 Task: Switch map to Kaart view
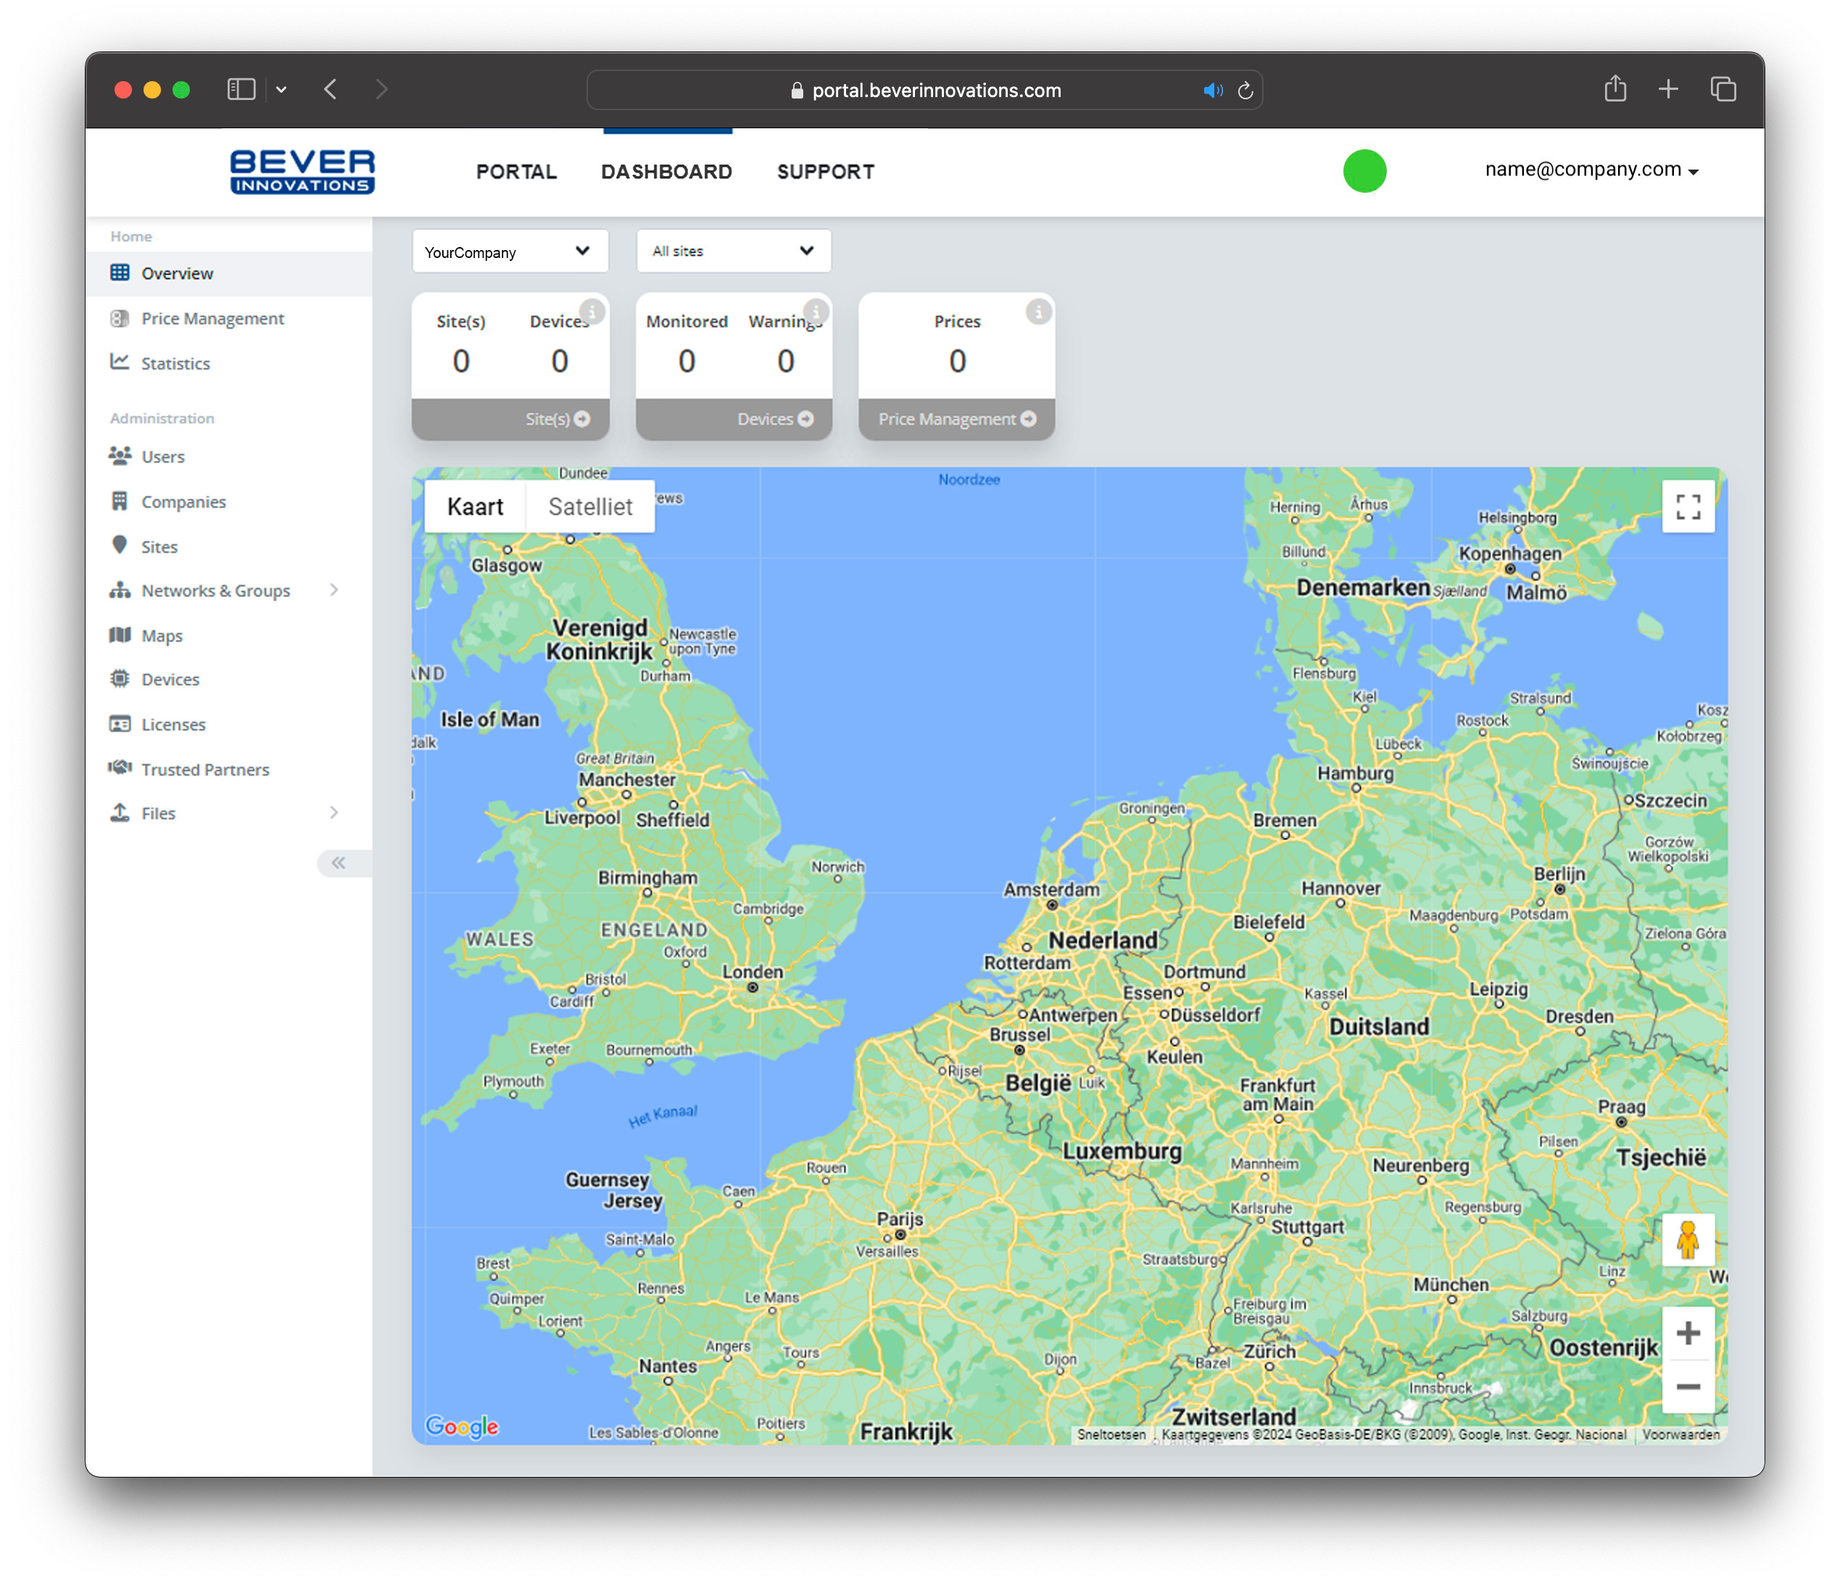click(475, 507)
